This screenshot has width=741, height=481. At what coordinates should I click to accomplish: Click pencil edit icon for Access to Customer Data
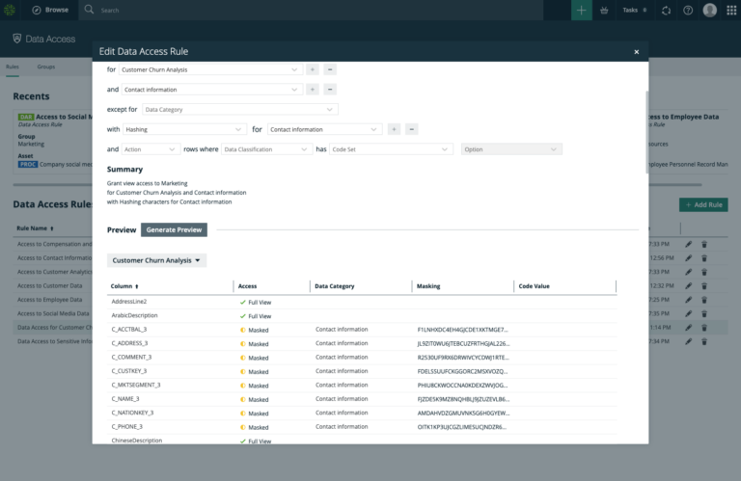[x=689, y=285]
